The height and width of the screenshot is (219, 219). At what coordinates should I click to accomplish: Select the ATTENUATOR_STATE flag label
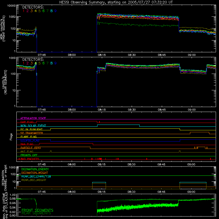click(x=33, y=118)
